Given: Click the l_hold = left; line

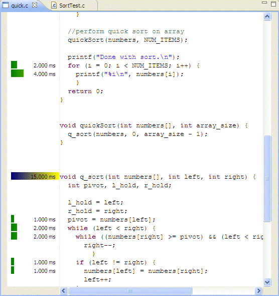Looking at the screenshot, I should (95, 202).
